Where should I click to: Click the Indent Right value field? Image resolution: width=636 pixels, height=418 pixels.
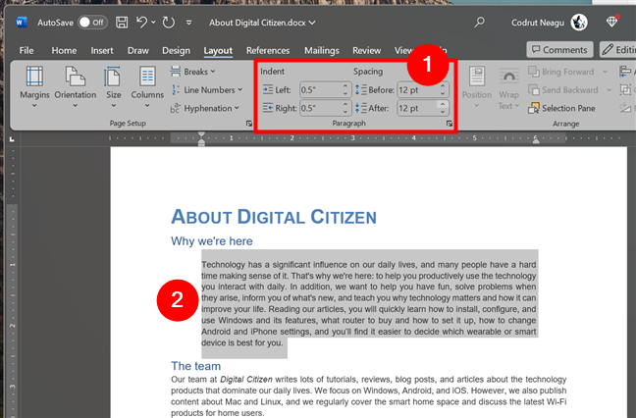click(321, 108)
